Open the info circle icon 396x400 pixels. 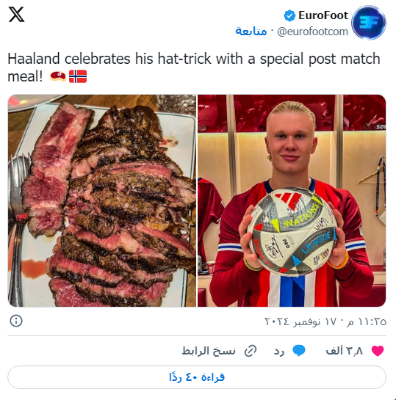pyautogui.click(x=16, y=321)
